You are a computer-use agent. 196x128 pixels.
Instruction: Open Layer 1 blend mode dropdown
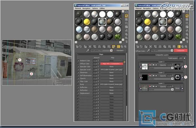172,90
